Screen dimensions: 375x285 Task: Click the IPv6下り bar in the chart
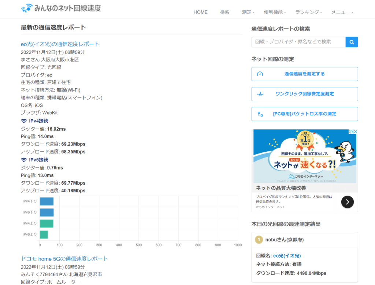click(x=47, y=212)
